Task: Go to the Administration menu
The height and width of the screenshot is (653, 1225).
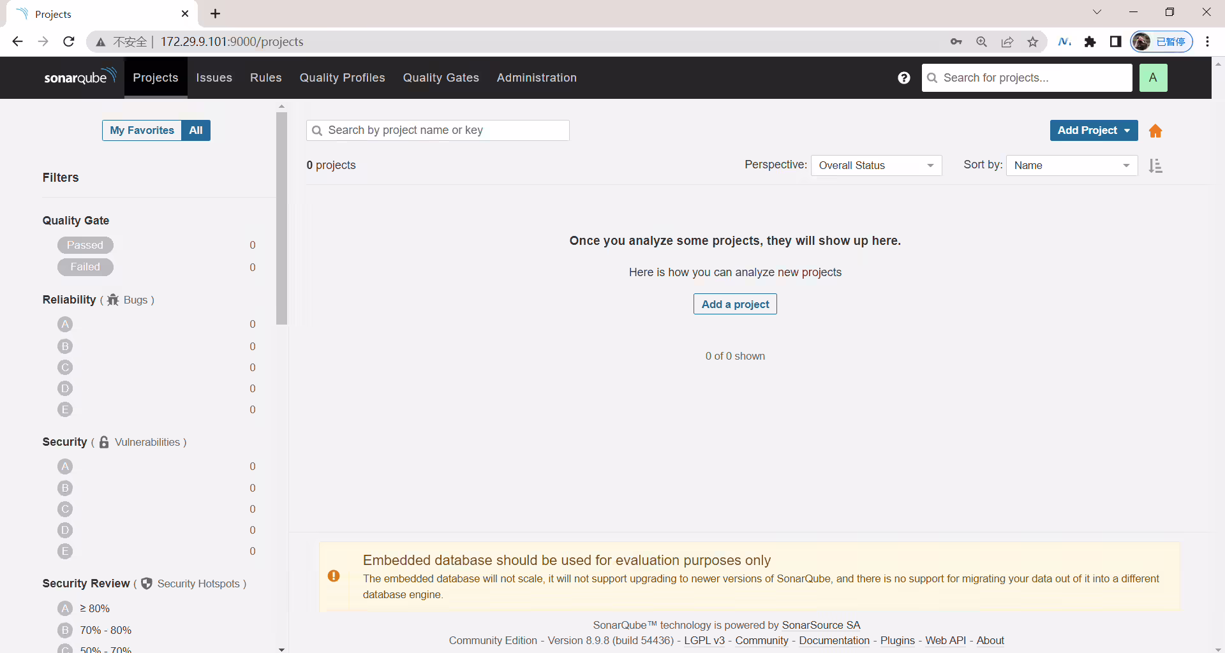Action: coord(537,78)
